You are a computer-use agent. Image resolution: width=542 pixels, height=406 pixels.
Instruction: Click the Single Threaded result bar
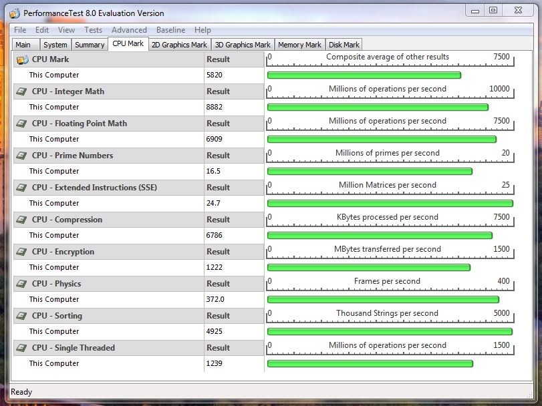370,363
